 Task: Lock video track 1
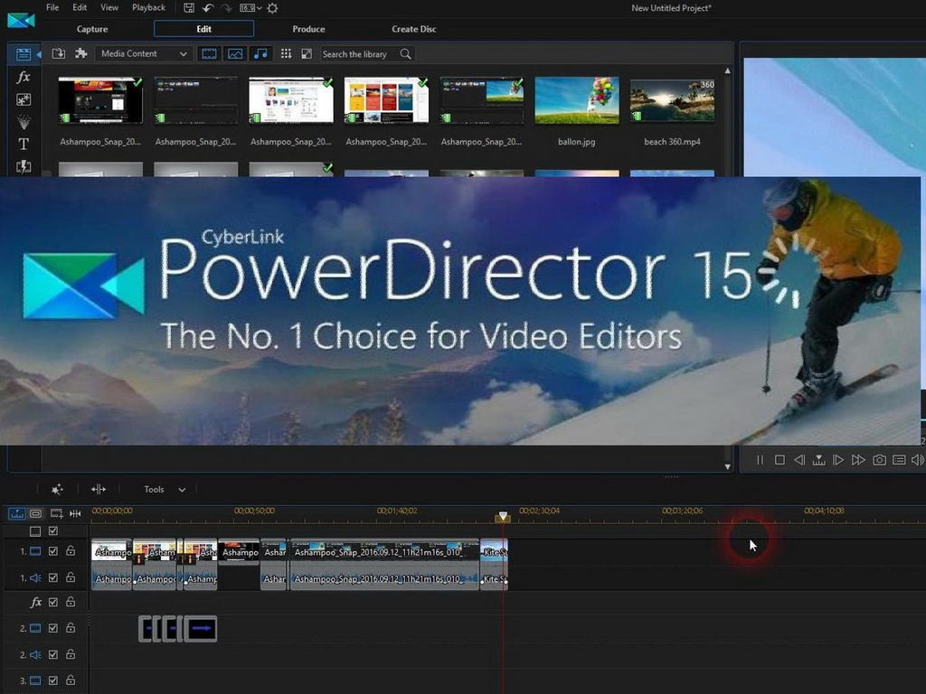pos(71,551)
